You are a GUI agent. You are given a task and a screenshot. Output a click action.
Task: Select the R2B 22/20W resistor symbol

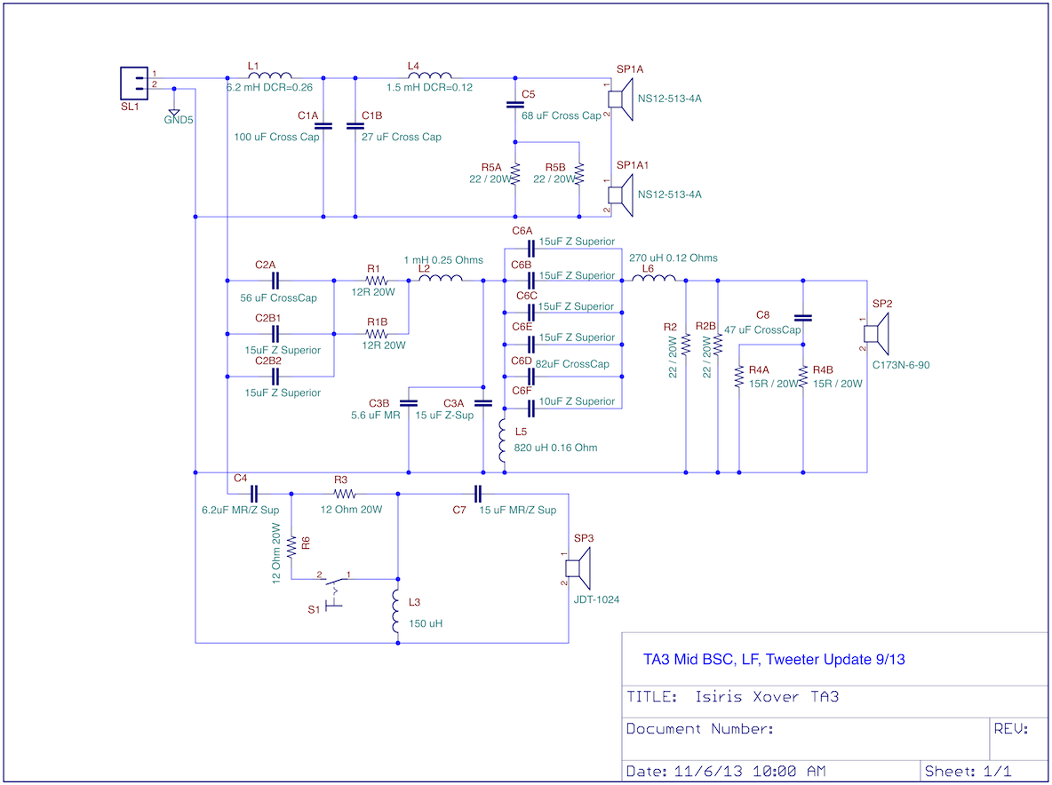718,344
